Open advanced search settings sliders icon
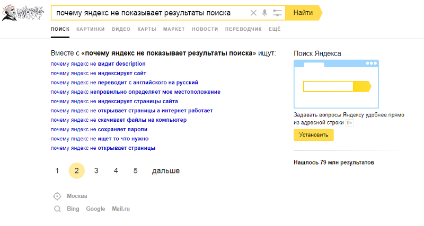Viewport: 424px width, 226px height. (x=277, y=13)
